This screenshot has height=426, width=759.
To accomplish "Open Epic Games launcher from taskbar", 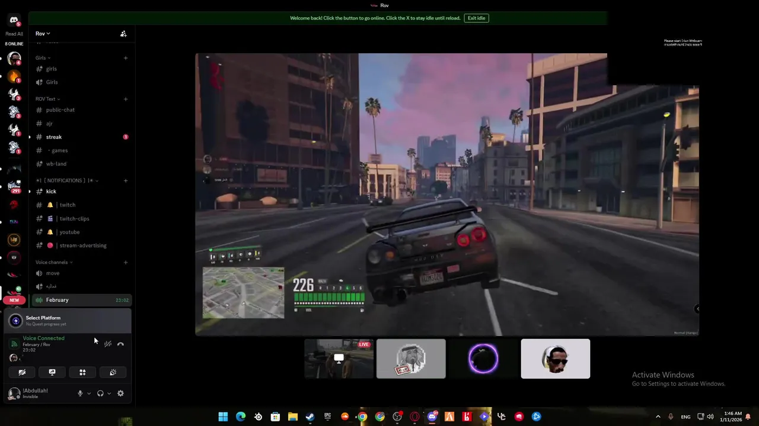I will (x=327, y=417).
